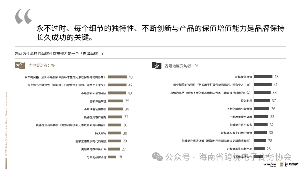This screenshot has height=169, width=301.
Task: Click the 持久耐用 label in the Hong Kong chart
Action: coord(246,101)
